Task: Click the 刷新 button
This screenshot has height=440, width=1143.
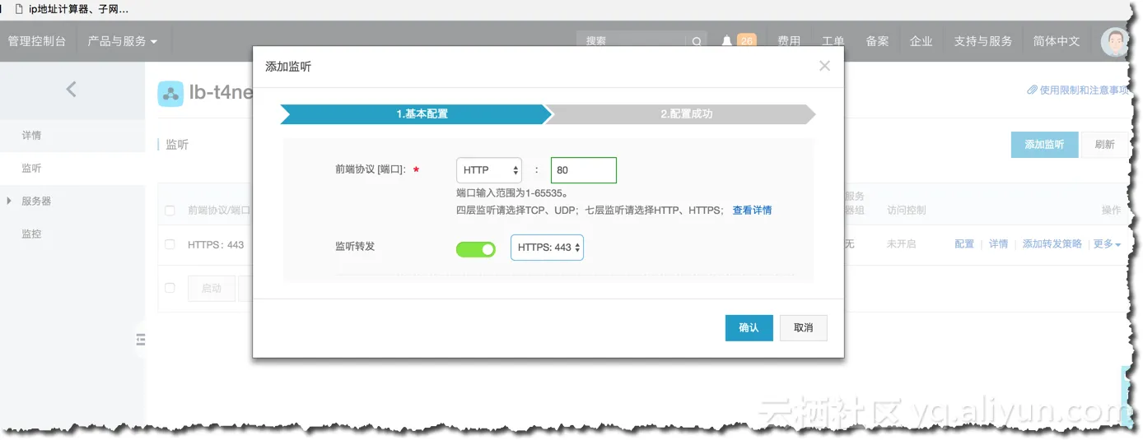Action: (x=1104, y=145)
